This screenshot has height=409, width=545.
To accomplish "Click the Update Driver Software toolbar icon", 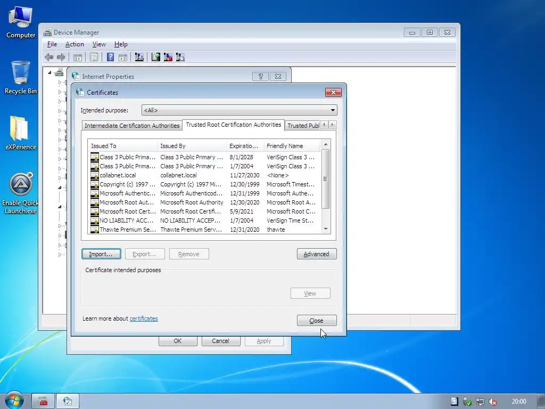I will (x=156, y=57).
